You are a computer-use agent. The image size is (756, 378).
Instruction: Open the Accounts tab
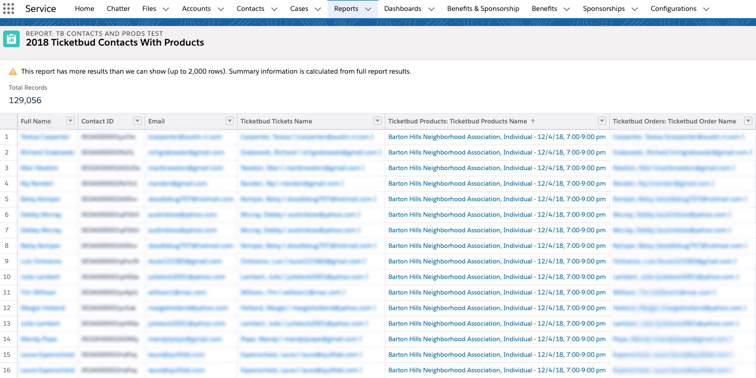pyautogui.click(x=197, y=9)
